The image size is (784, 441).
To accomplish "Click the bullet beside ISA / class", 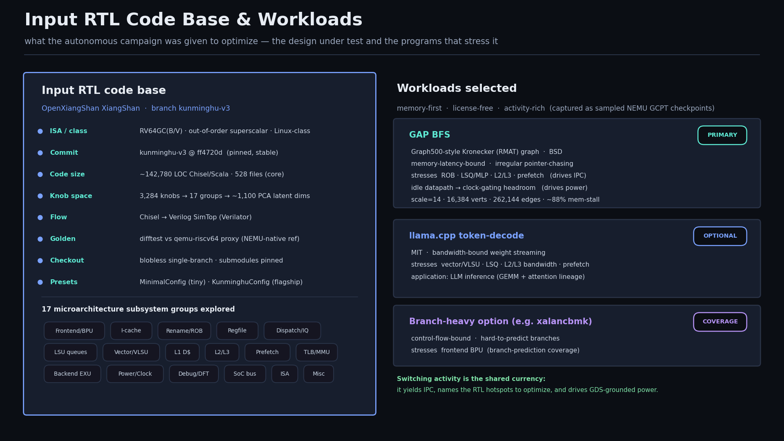I will point(40,131).
